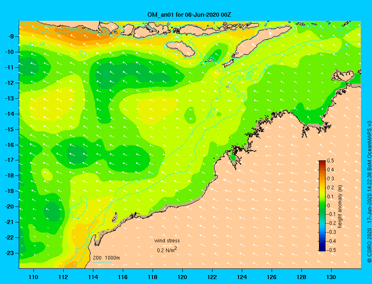Click longitude label 120 on the axis

tap(182, 277)
